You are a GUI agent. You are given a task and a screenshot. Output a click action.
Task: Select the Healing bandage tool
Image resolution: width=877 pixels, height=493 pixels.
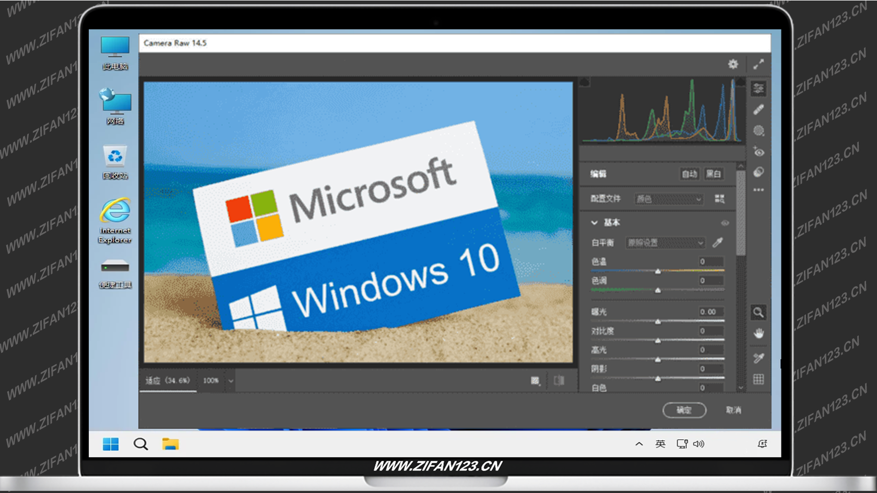tap(759, 110)
